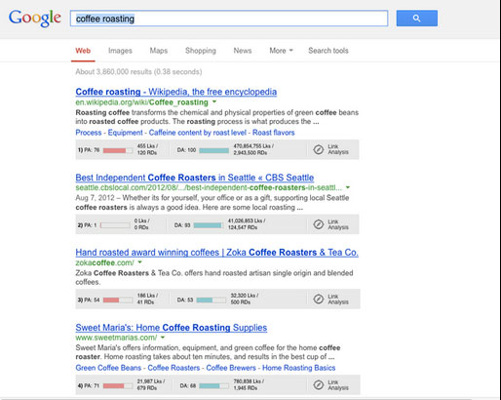501x400 pixels.
Task: Select the Web tab
Action: tap(83, 51)
